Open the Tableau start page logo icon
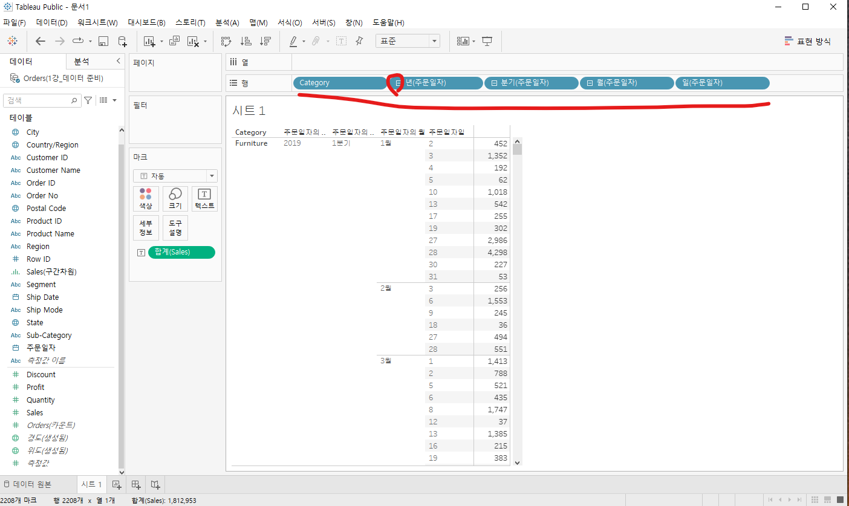Screen dimensions: 849x506 (x=12, y=41)
